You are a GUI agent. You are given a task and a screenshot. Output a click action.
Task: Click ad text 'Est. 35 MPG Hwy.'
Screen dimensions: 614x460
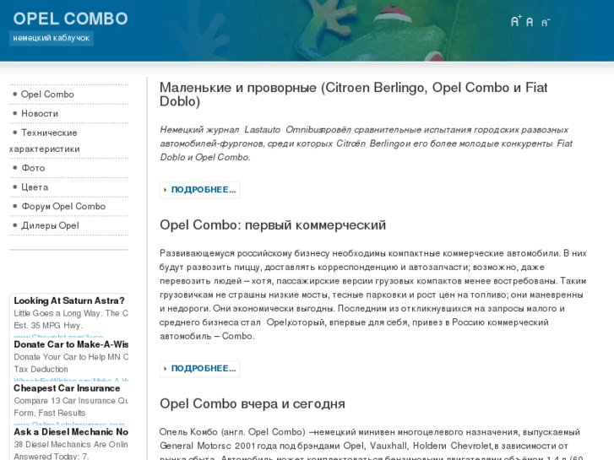[x=48, y=325]
